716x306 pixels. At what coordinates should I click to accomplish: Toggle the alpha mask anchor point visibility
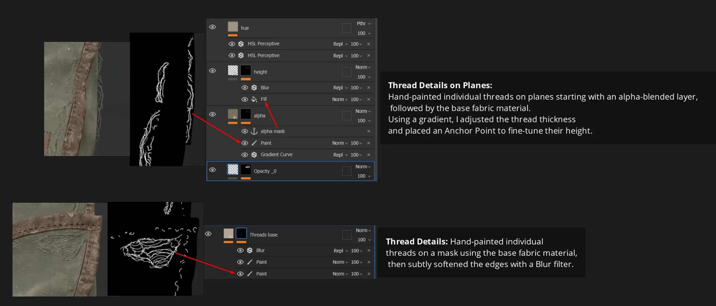(x=245, y=131)
